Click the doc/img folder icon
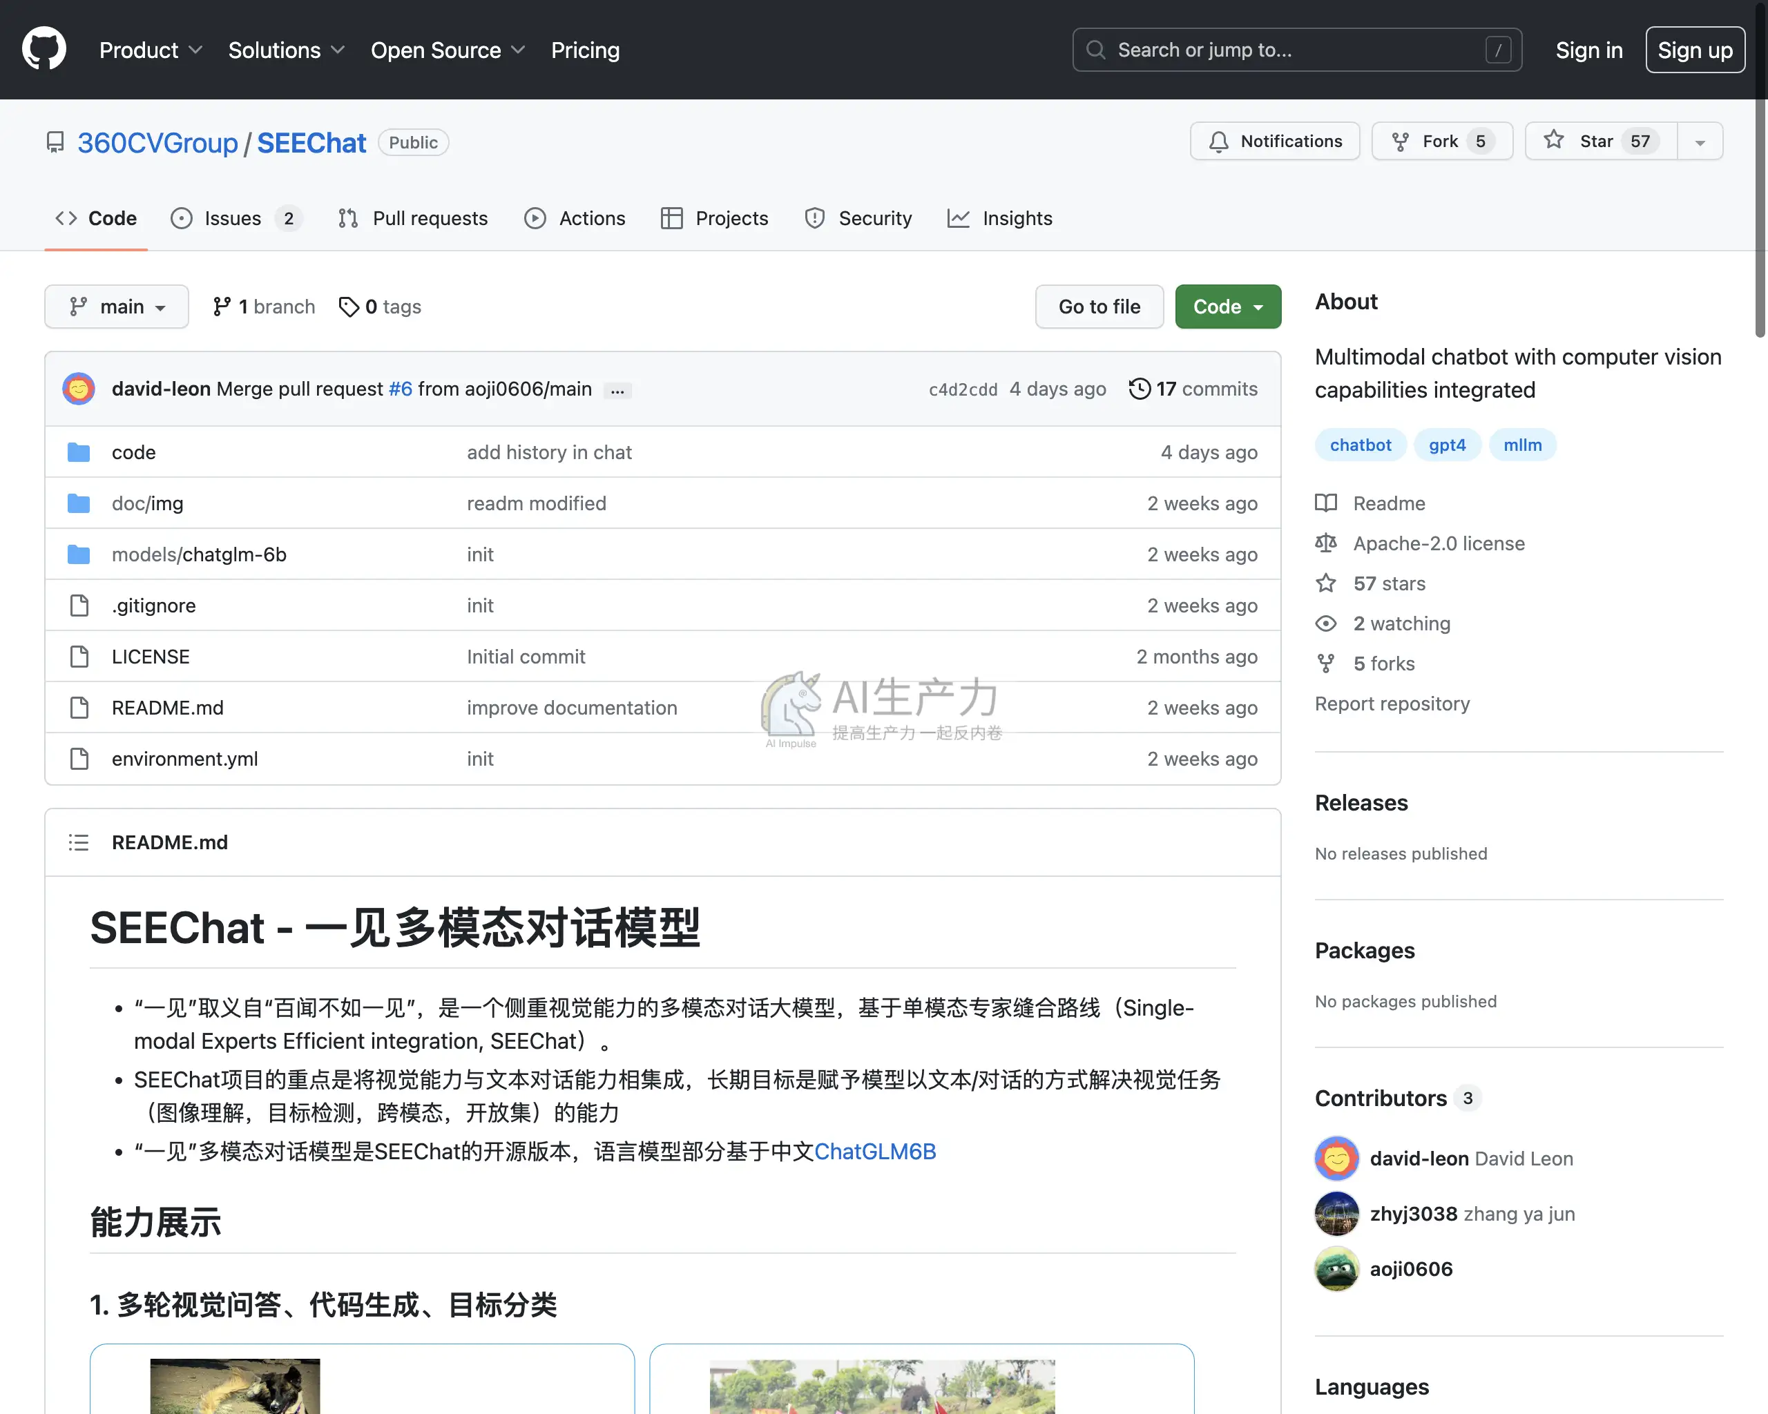Screen dimensions: 1768x1414 pos(79,503)
